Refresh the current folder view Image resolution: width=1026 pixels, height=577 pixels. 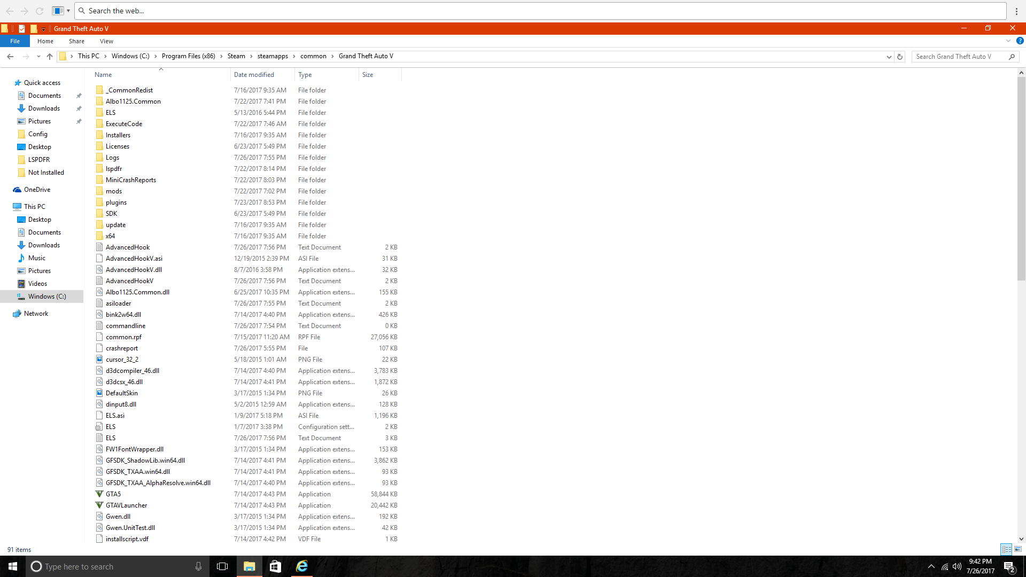click(x=900, y=57)
